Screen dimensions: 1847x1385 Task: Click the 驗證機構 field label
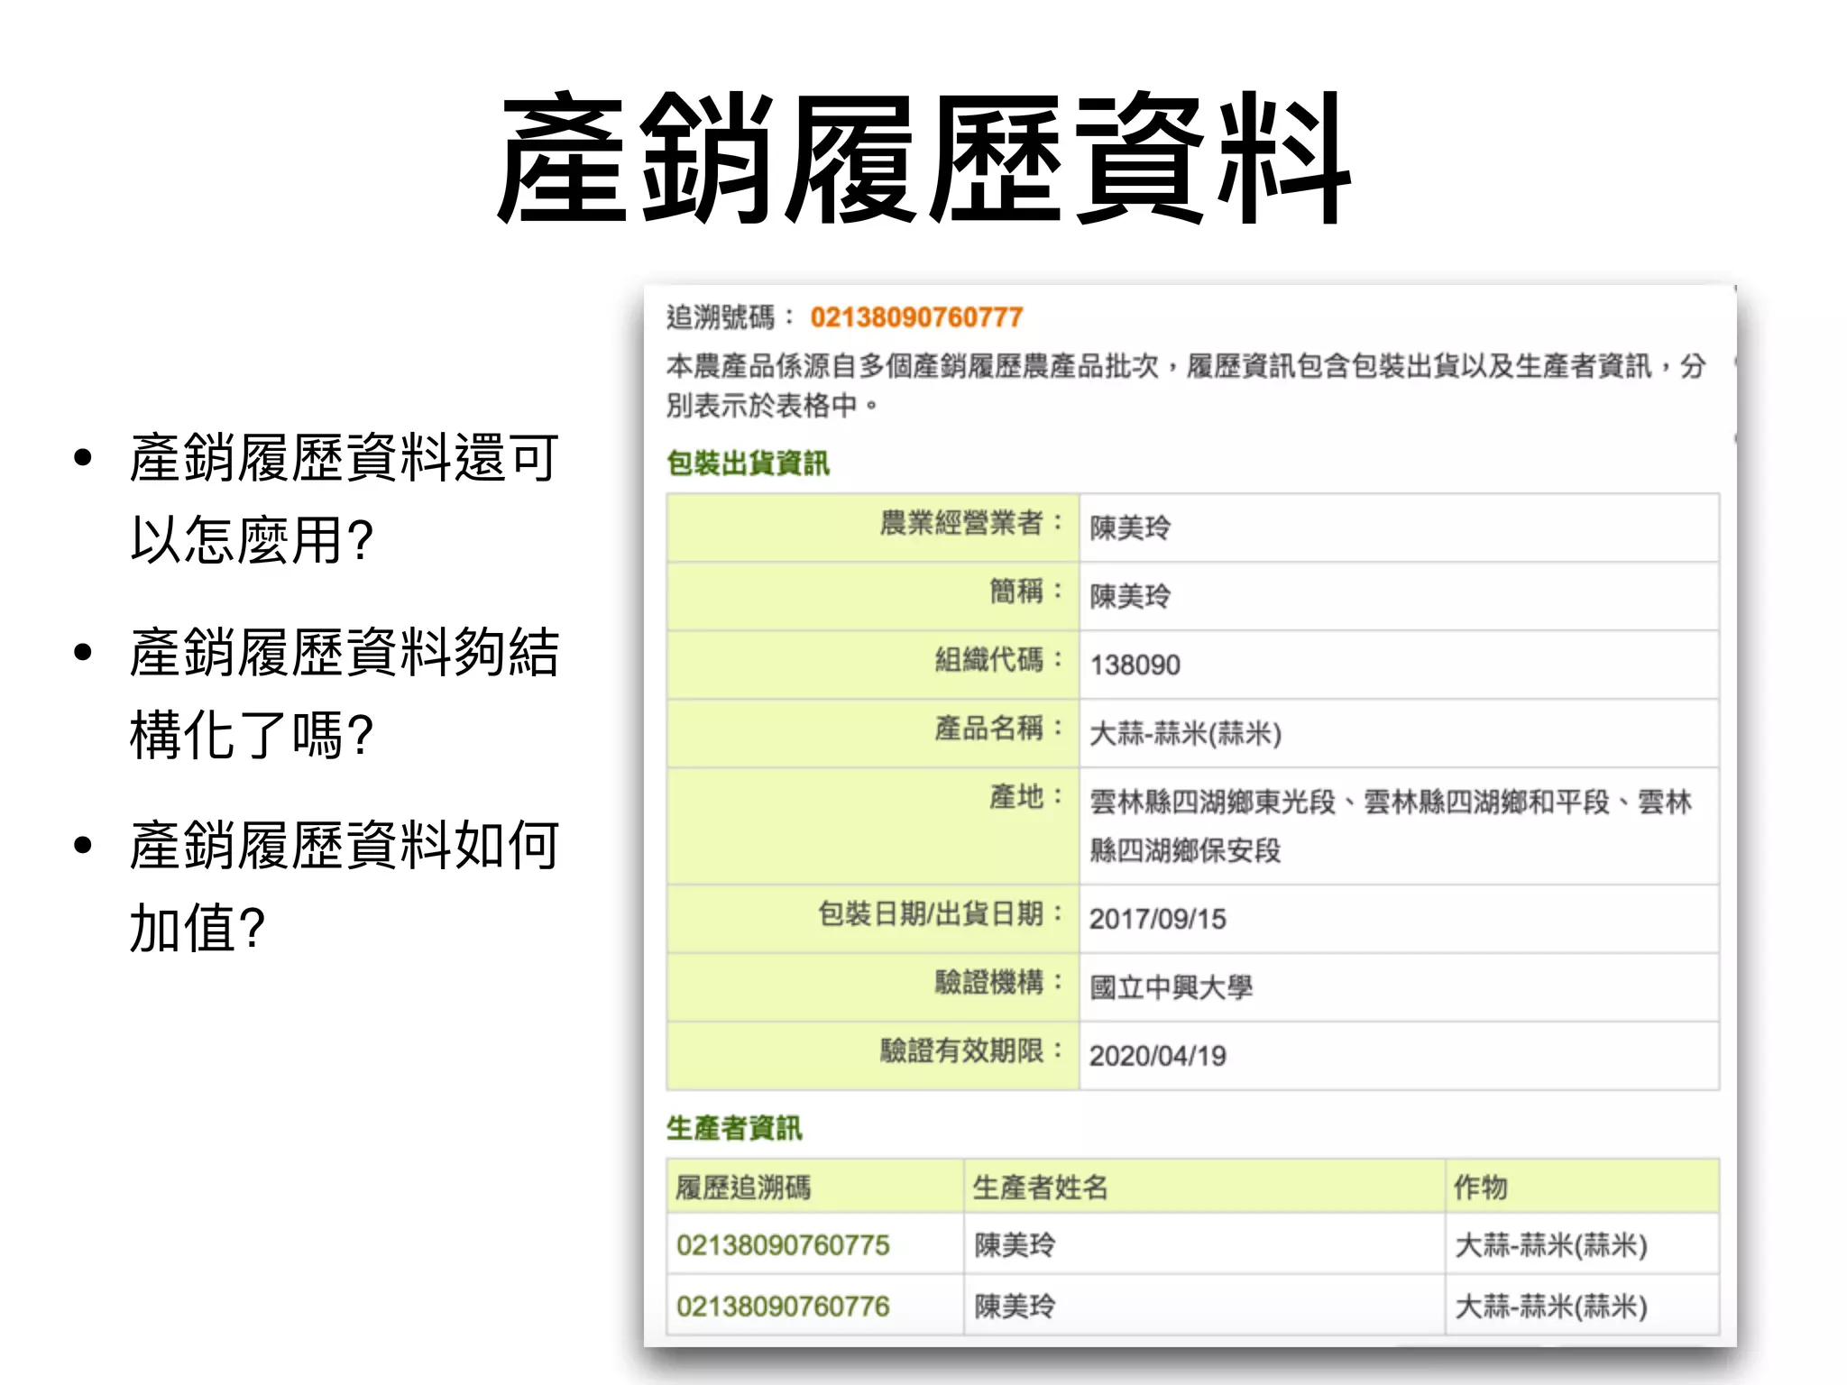tap(999, 982)
